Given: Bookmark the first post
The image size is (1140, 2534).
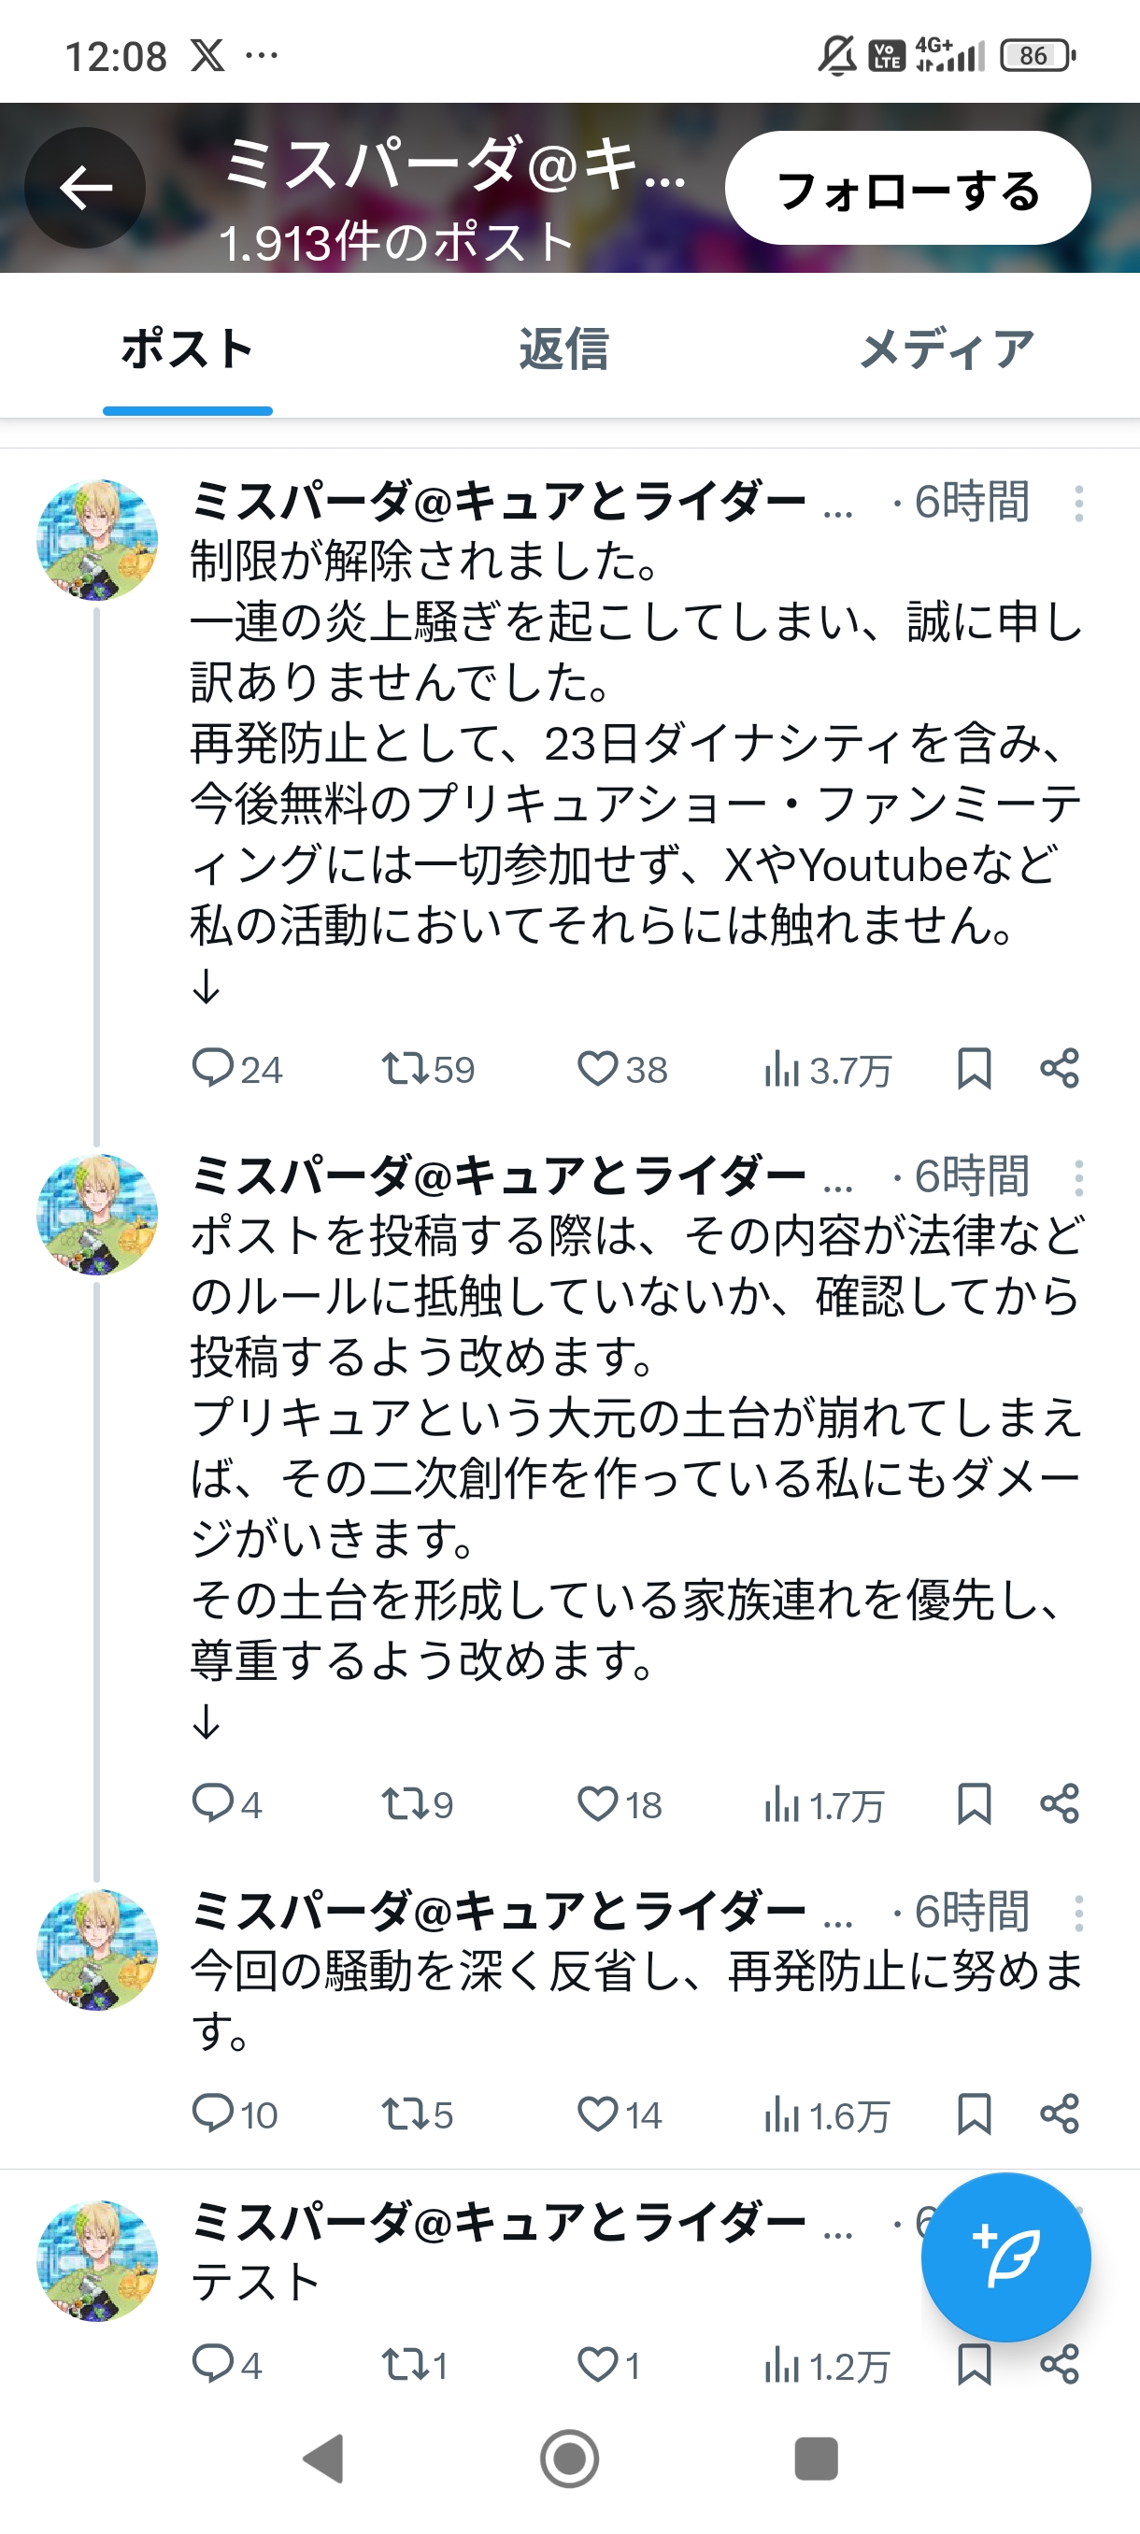Looking at the screenshot, I should tap(974, 1068).
